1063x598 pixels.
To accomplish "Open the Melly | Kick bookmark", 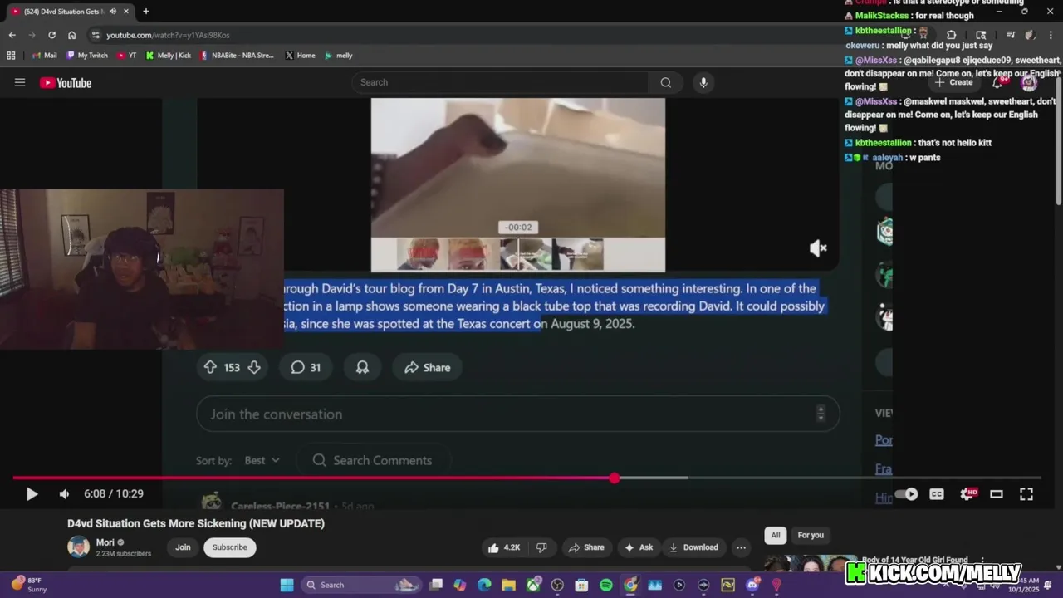I will click(169, 56).
